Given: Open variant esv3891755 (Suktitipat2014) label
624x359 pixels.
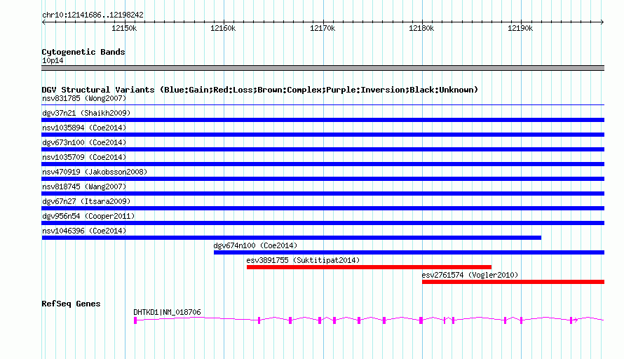Looking at the screenshot, I should coord(303,260).
